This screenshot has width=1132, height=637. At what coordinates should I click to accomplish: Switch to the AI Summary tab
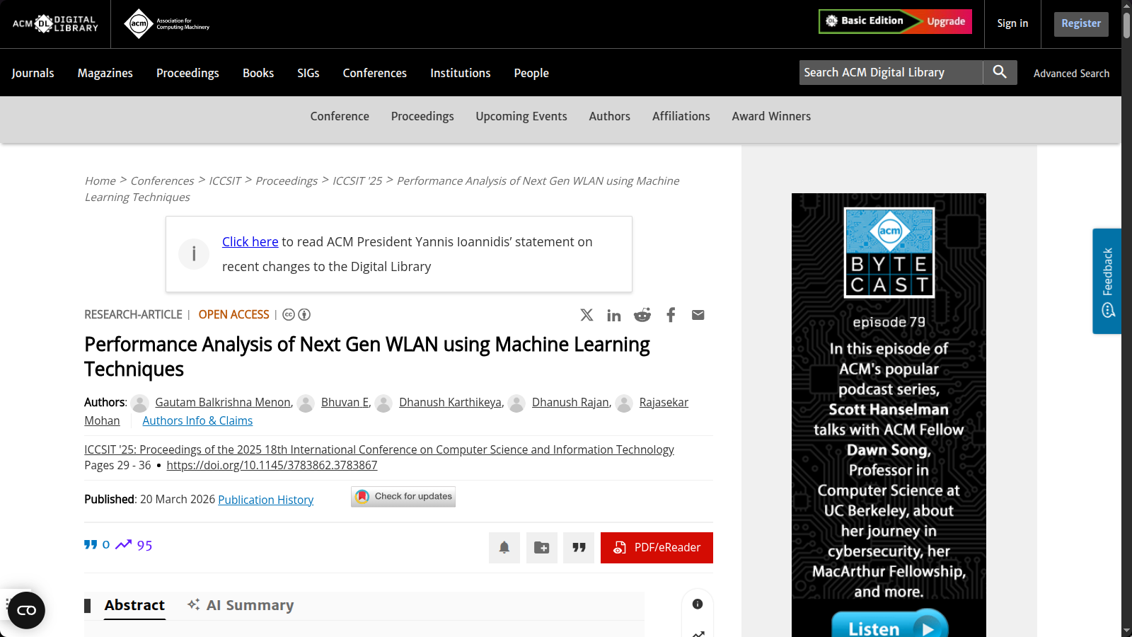pos(241,605)
